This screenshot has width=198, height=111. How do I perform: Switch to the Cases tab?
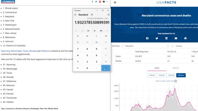pyautogui.click(x=157, y=68)
